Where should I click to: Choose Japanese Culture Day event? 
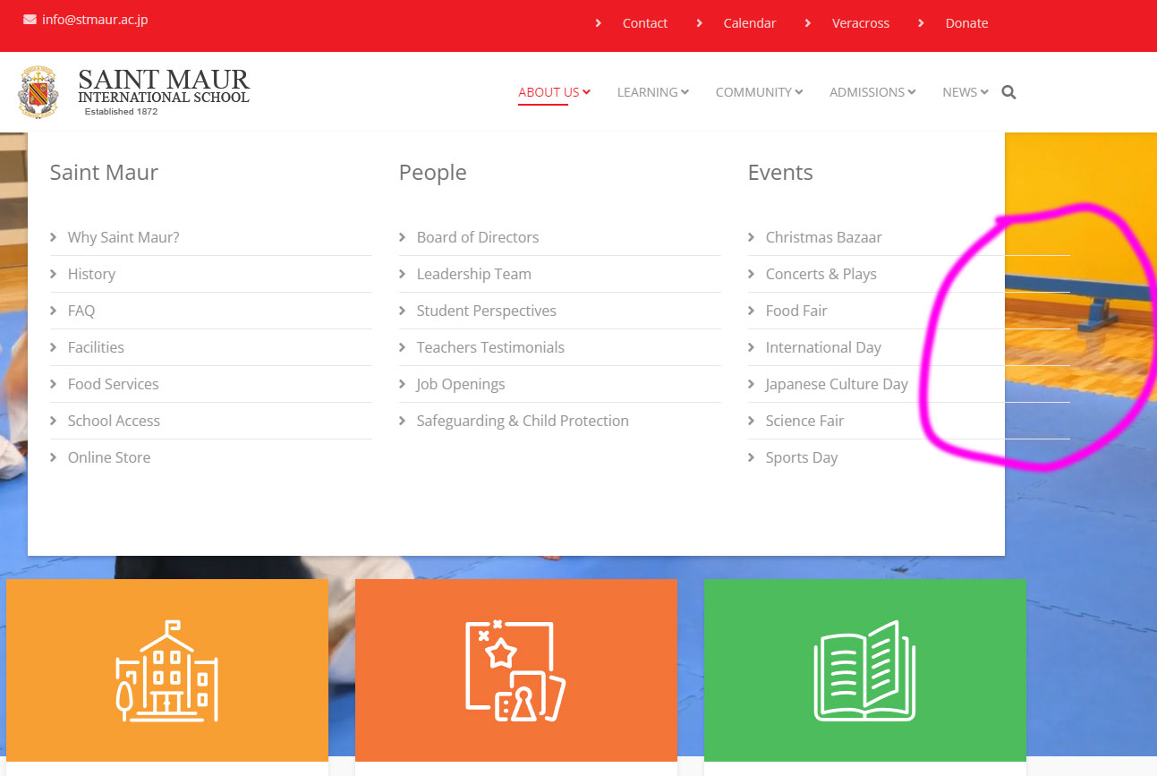coord(837,384)
